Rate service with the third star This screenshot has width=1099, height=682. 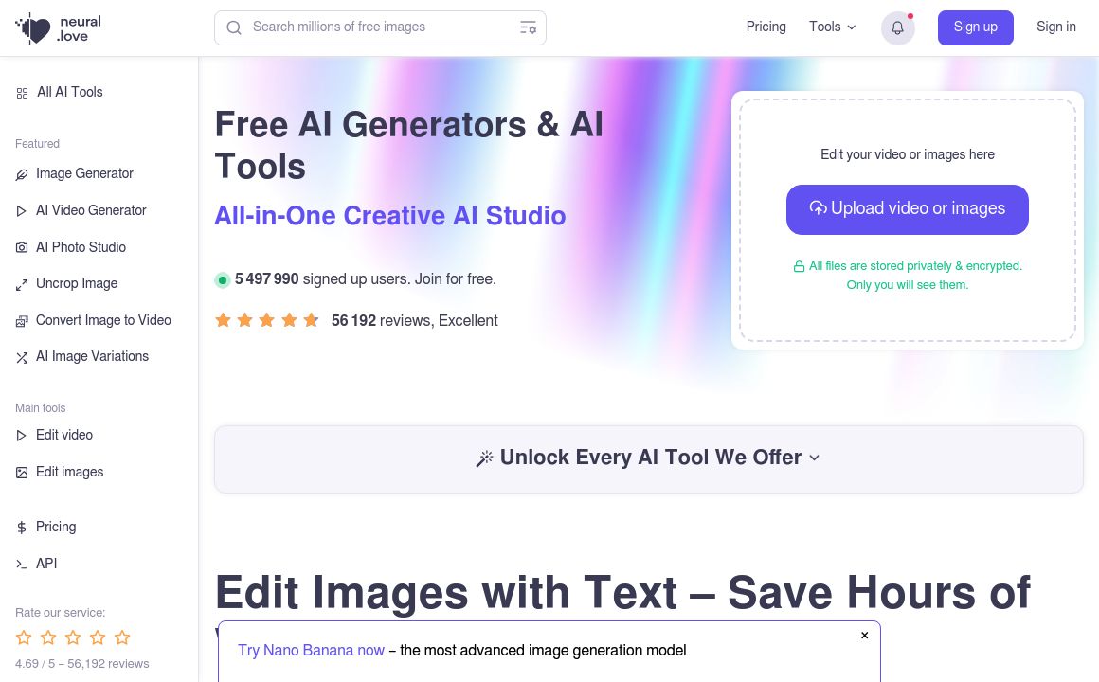tap(73, 637)
